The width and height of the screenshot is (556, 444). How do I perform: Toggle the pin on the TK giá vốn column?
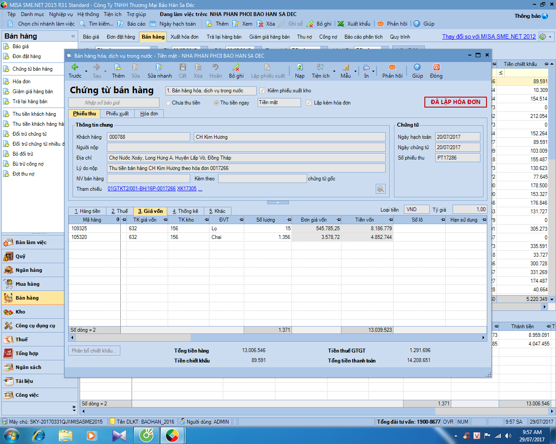(x=165, y=220)
